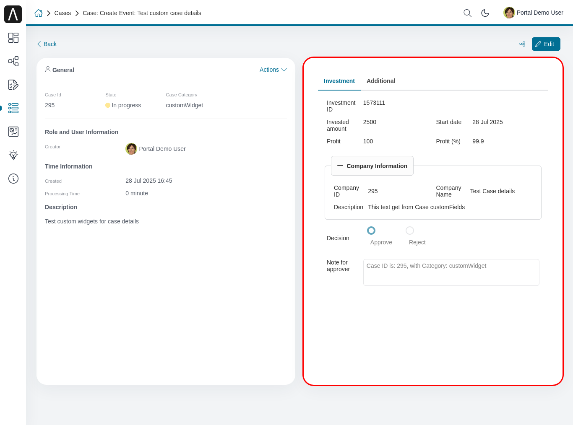
Task: Toggle dark mode with moon icon
Action: [x=485, y=13]
